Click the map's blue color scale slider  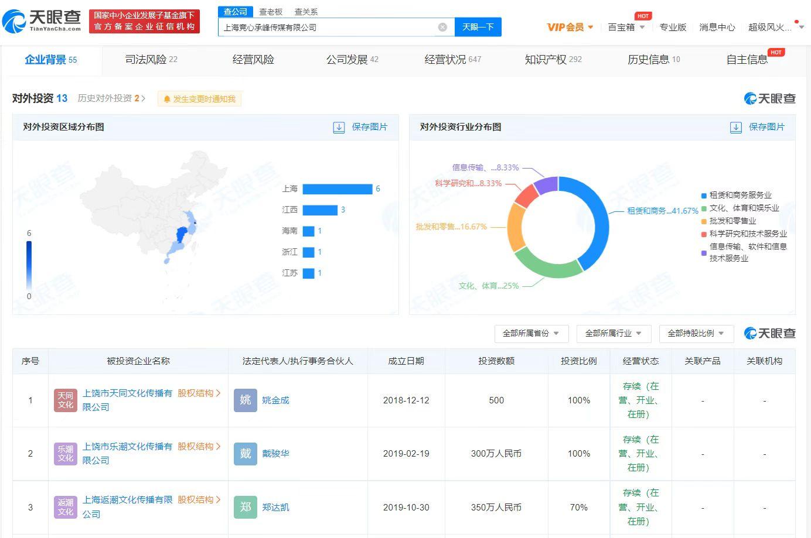(x=29, y=265)
